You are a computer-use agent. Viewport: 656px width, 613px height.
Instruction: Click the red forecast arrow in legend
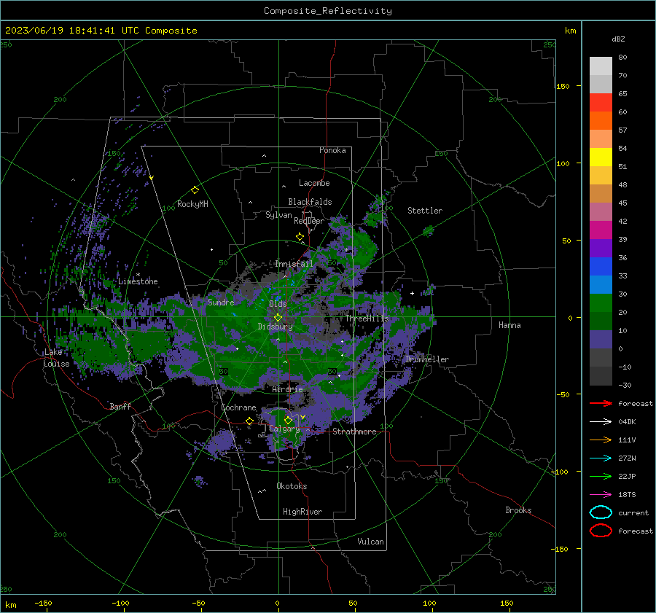coord(601,403)
